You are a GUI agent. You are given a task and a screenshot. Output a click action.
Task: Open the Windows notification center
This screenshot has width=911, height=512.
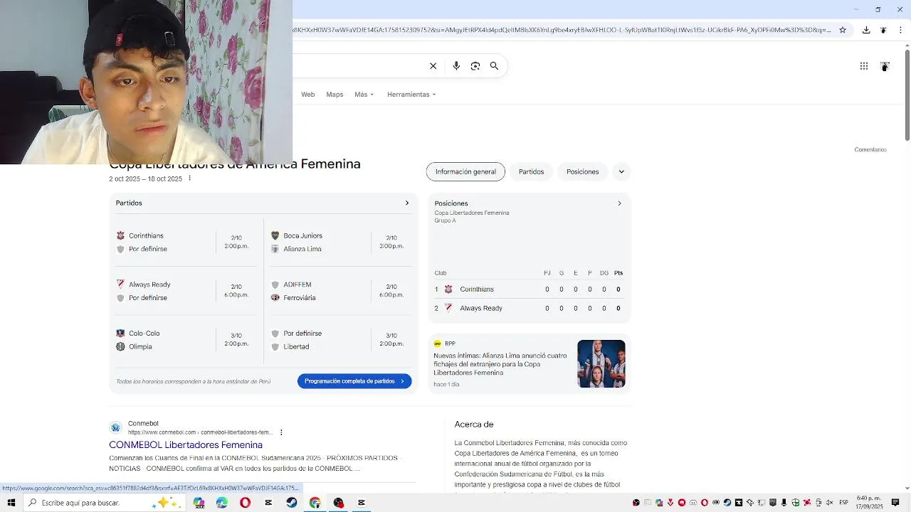coord(895,503)
